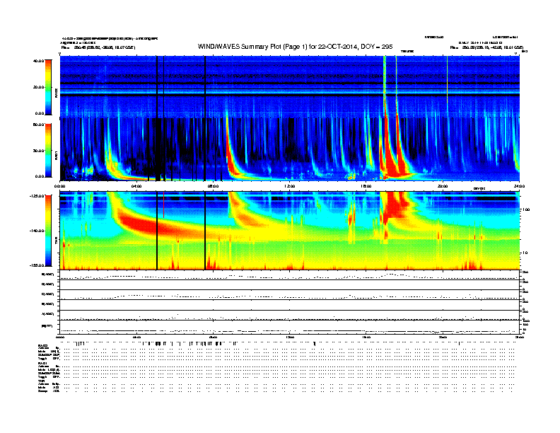Viewport: 560px width, 433px height.
Task: Select the -125.00 tick on TNR color scale
Action: [x=37, y=196]
